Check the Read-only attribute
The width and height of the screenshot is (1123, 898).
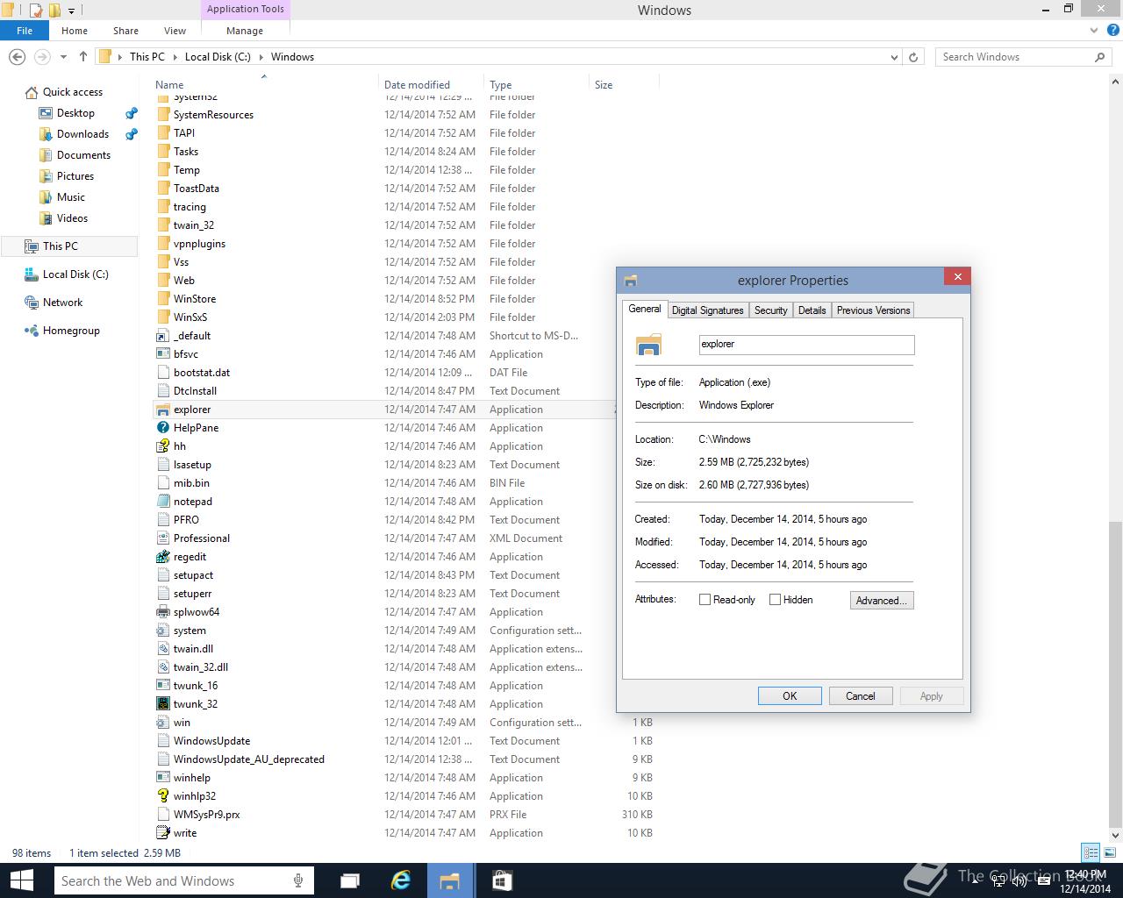pos(705,600)
